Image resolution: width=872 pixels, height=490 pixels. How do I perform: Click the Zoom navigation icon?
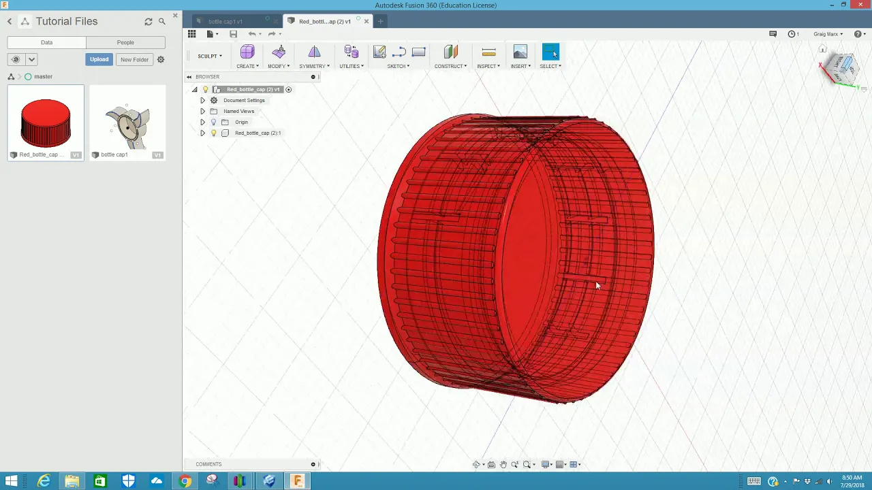(x=515, y=465)
